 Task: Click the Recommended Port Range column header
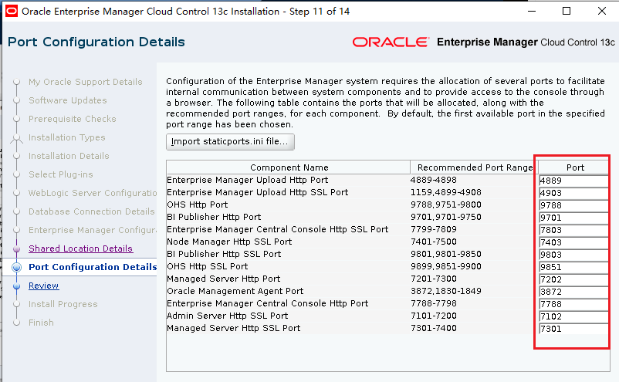coord(475,167)
